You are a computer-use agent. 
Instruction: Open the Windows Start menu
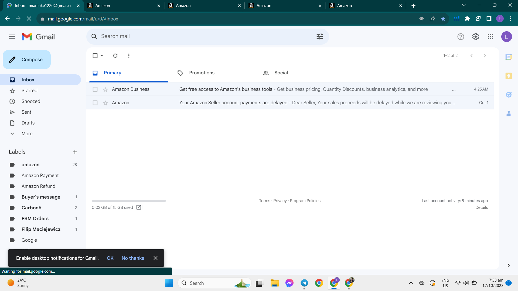point(169,283)
